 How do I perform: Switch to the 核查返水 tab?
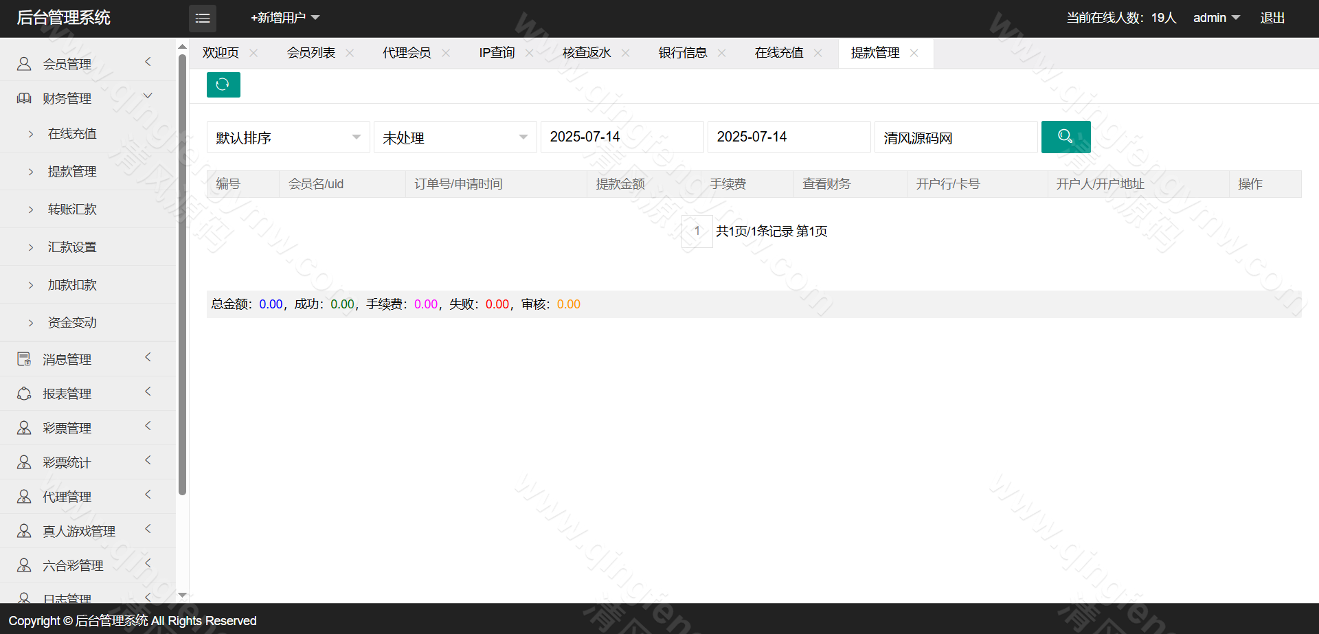point(587,53)
